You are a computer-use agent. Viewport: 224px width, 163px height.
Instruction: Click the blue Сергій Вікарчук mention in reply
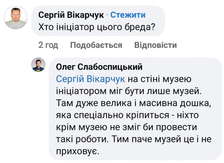click(91, 79)
